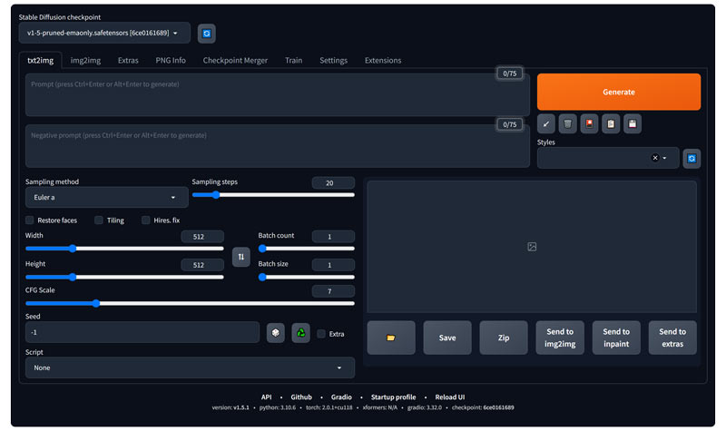Click the prompt token counter 0/75

point(509,73)
